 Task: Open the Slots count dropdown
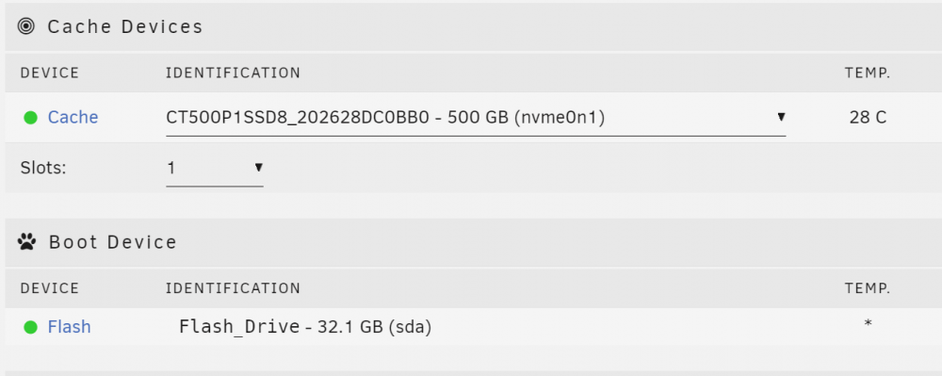pos(215,169)
